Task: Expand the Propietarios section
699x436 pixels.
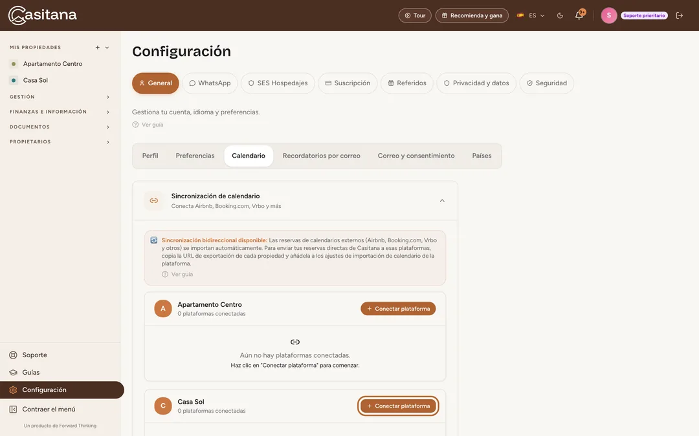Action: click(x=60, y=142)
